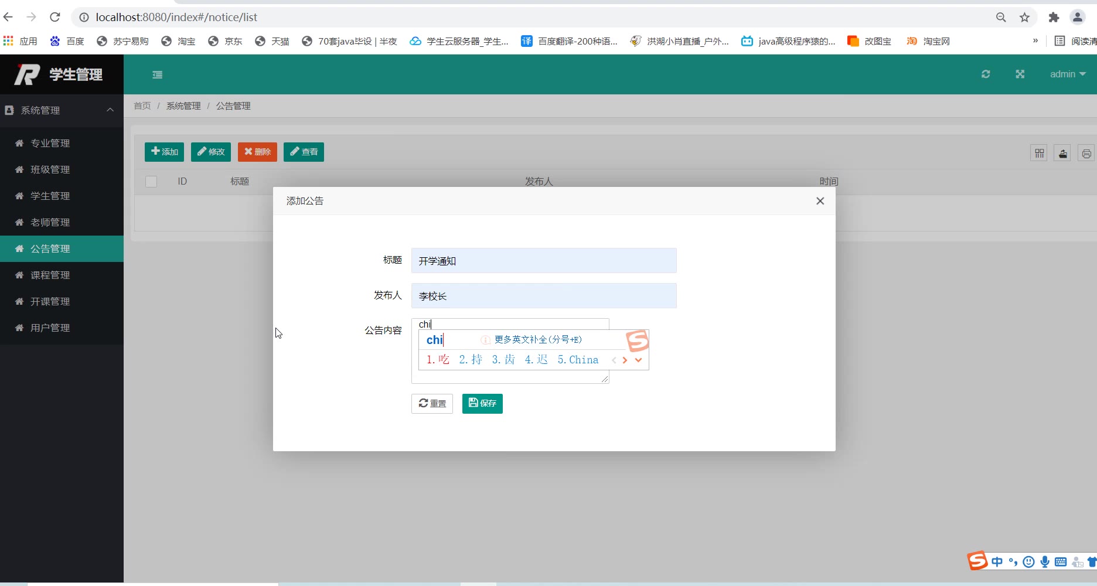Open 阅读清单 reading list
1097x586 pixels.
(1076, 41)
